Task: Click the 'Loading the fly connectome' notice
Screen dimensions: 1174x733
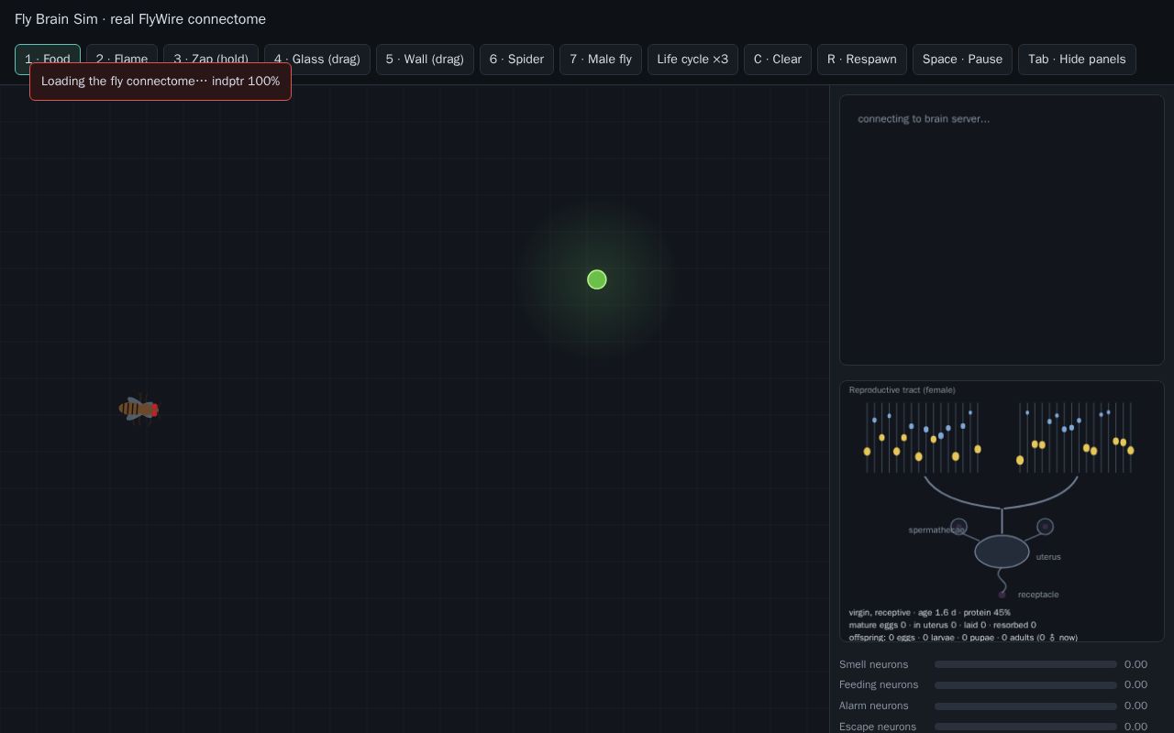Action: tap(161, 82)
